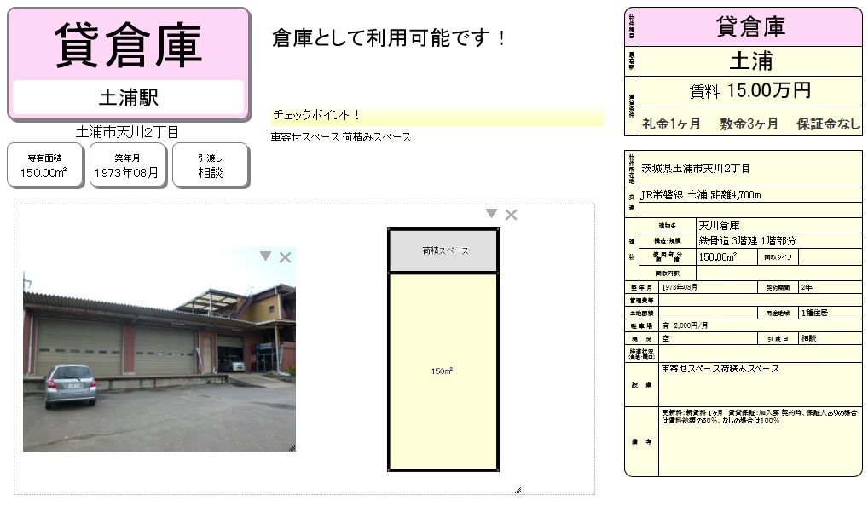This screenshot has width=868, height=512.
Task: Remove the floor plan using its X icon
Action: [511, 215]
